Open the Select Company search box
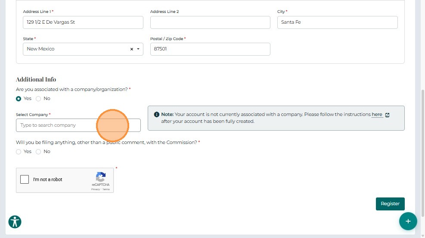Screen dimensions: 425x238 click(x=56, y=125)
